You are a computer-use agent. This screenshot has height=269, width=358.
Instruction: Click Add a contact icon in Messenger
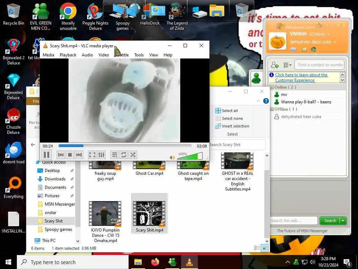point(274,65)
